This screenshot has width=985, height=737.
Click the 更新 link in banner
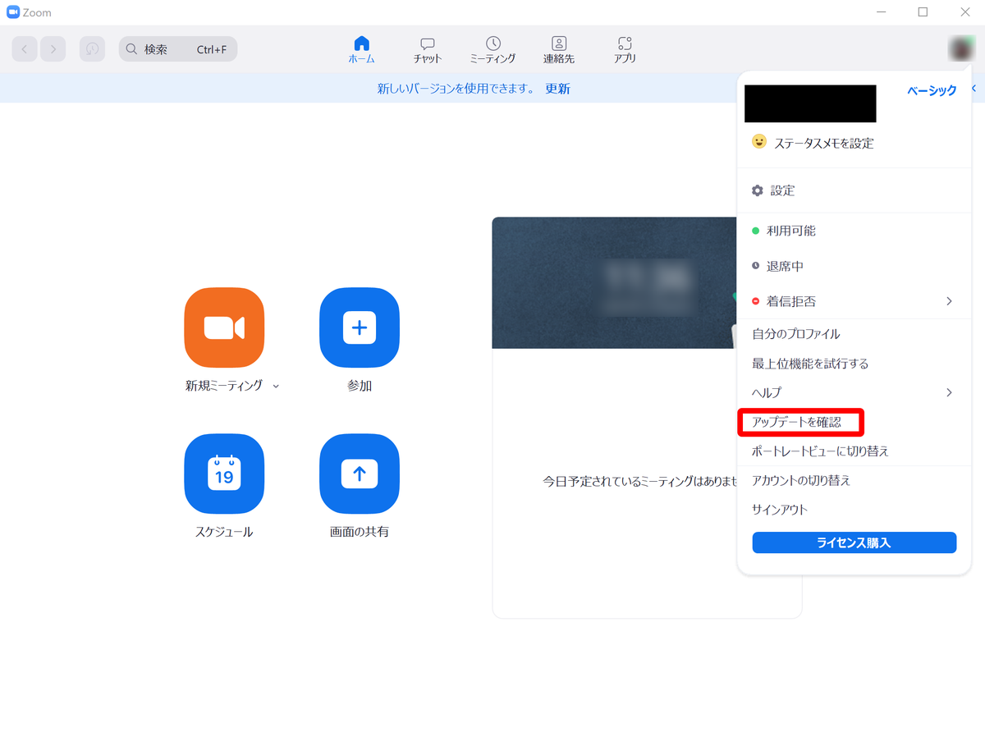pyautogui.click(x=557, y=89)
